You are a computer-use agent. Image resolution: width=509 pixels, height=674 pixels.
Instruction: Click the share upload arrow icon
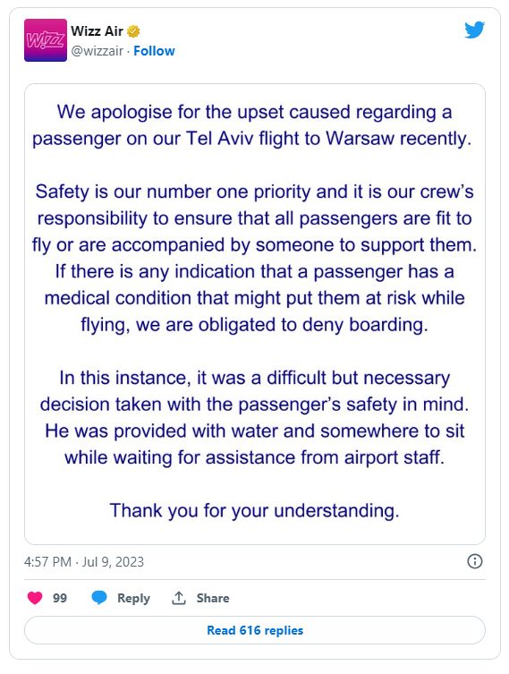coord(179,598)
